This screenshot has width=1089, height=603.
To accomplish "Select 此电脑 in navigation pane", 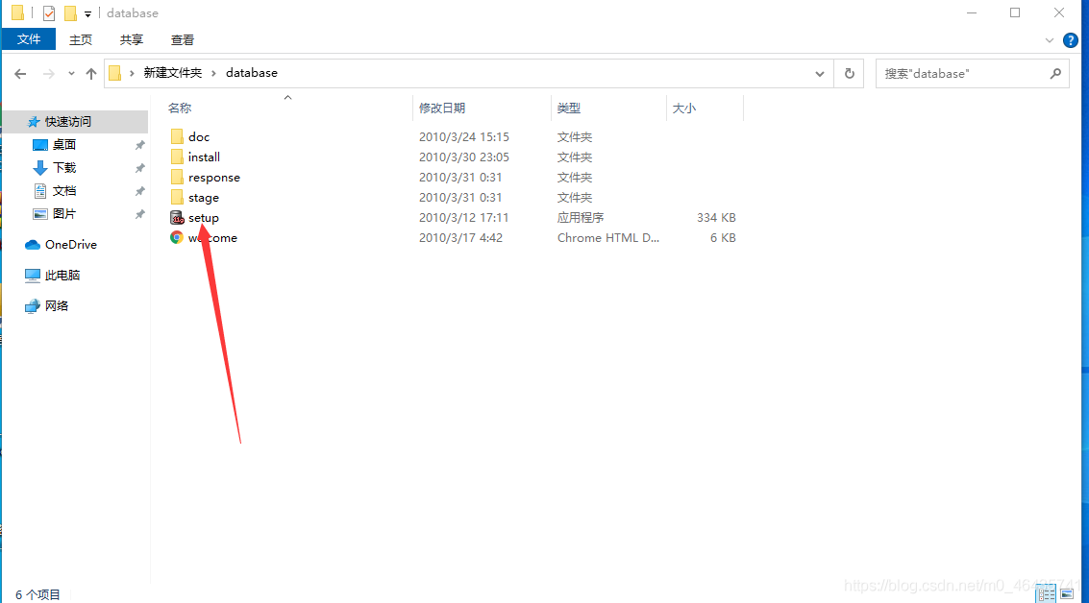I will (62, 275).
